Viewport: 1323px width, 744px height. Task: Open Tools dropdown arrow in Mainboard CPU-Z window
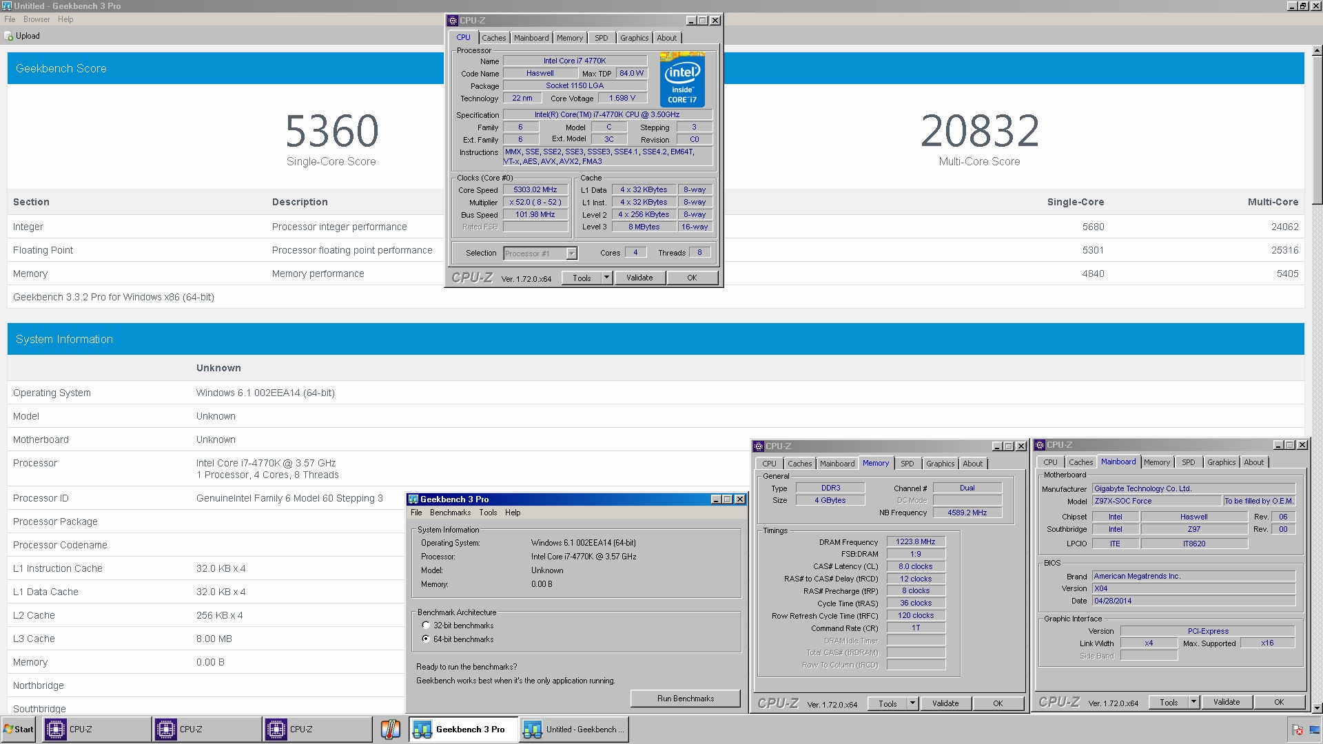coord(1193,702)
